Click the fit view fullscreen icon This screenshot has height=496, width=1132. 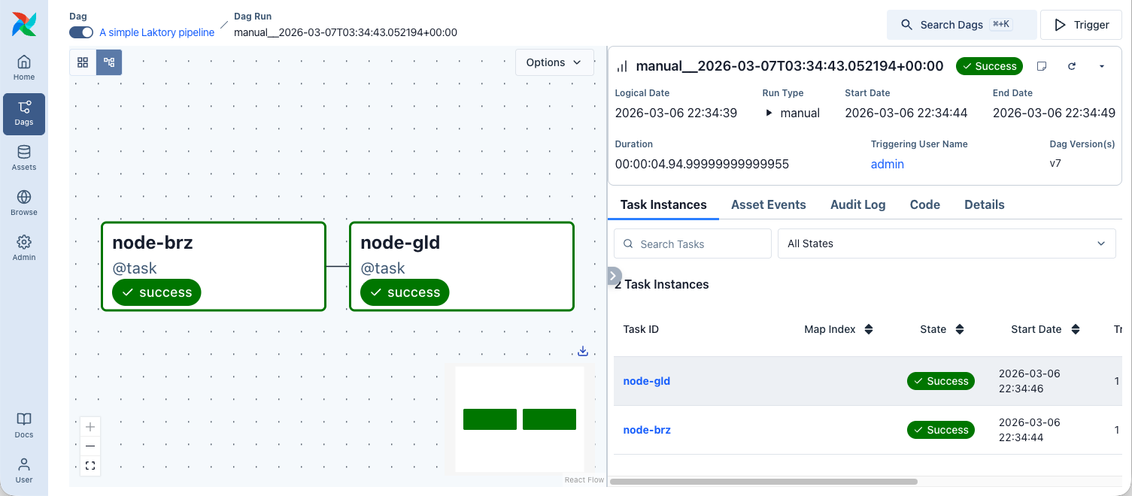tap(90, 466)
